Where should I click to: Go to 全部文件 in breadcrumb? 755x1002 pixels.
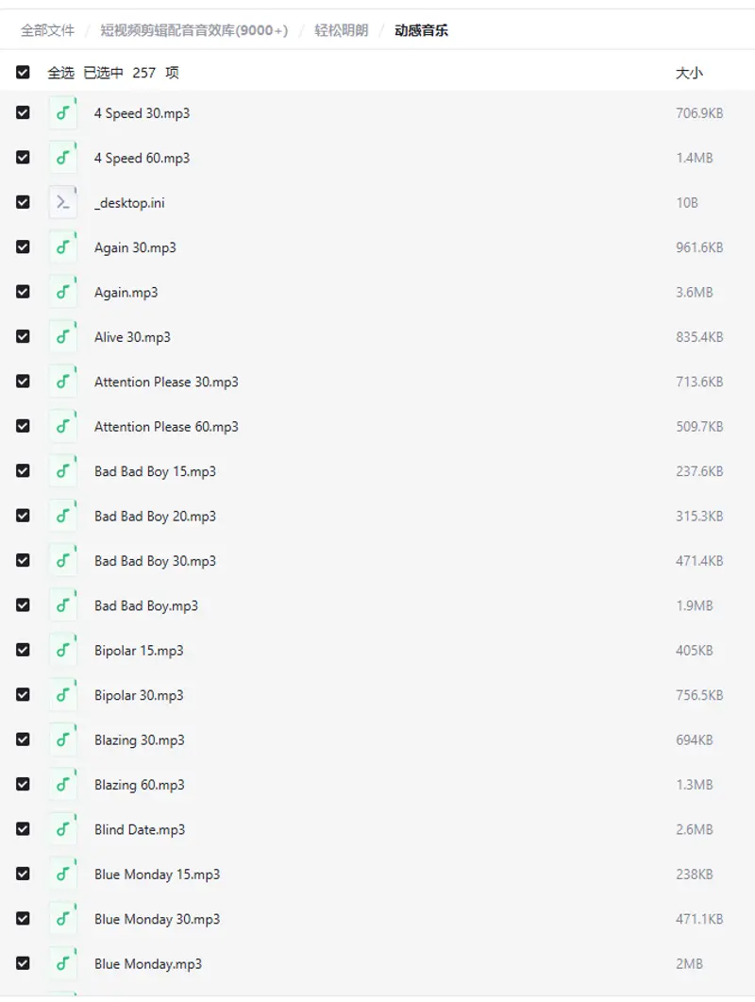pos(47,30)
